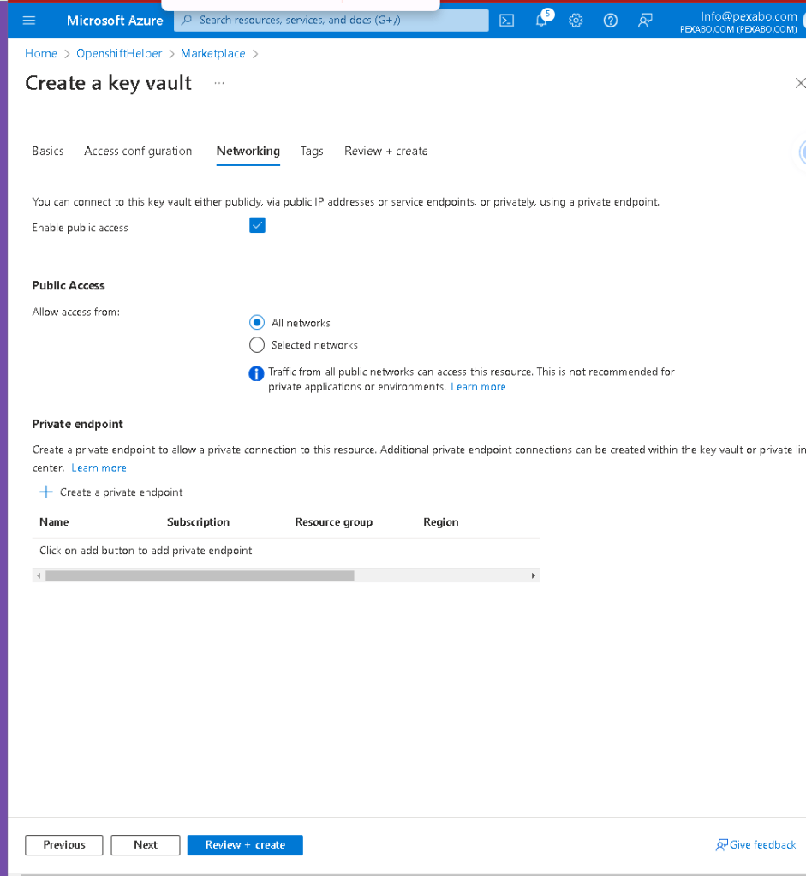Click the Resource group column header

[334, 521]
